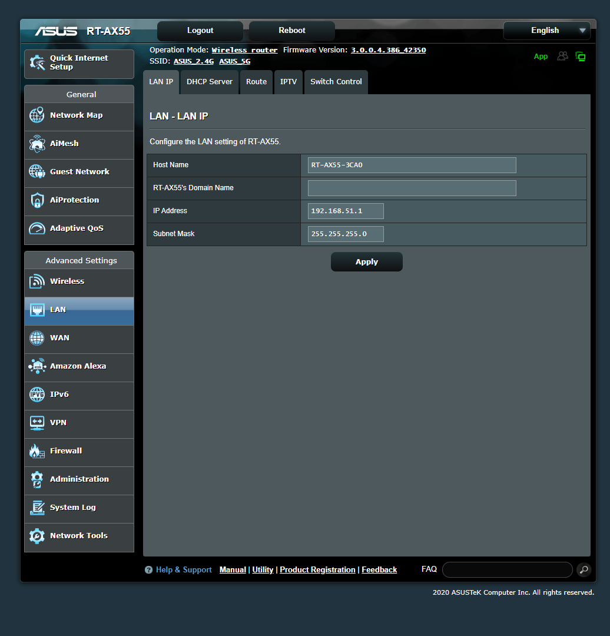Viewport: 610px width, 636px height.
Task: Click the IPv6 globe icon
Action: 37,394
